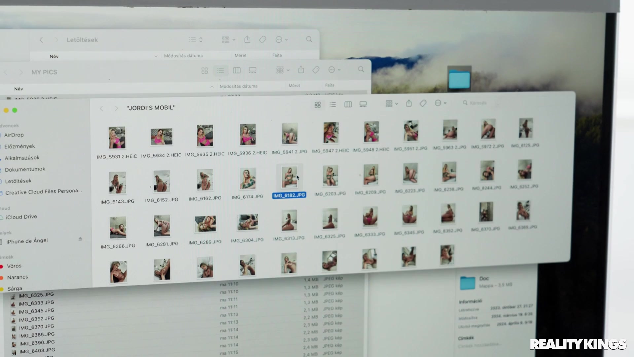634x357 pixels.
Task: Select the red Vörös tag in sidebar
Action: [x=14, y=266]
